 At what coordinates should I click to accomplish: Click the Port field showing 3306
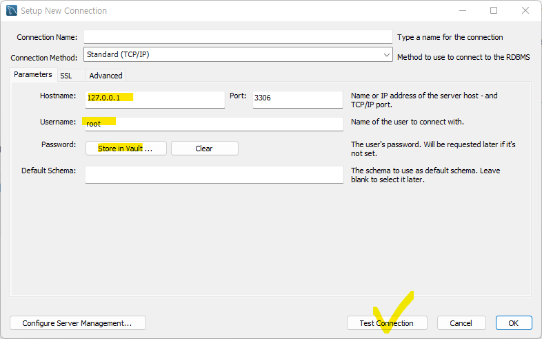pos(298,99)
